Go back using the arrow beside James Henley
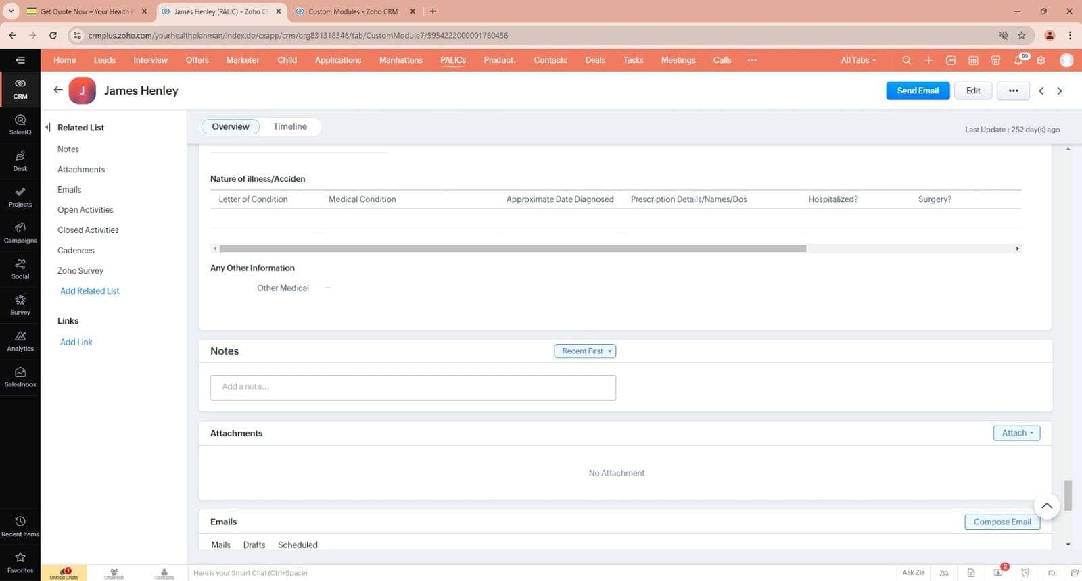Screen dimensions: 1082x581 58,90
